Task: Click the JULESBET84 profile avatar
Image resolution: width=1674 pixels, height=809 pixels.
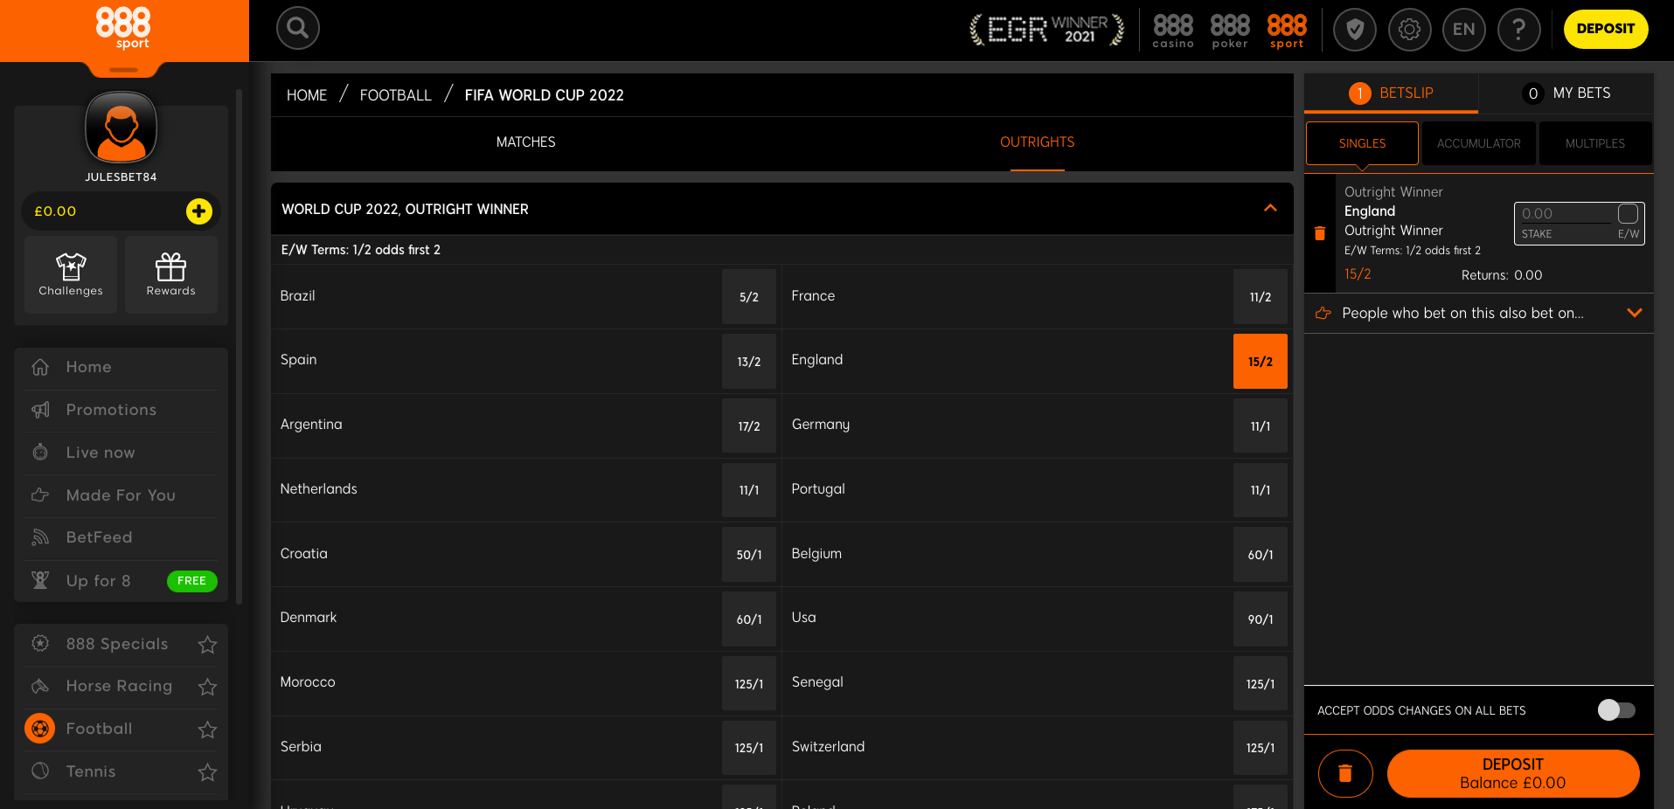Action: [122, 128]
